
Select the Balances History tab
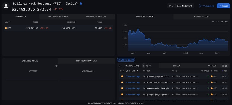pos(145,17)
